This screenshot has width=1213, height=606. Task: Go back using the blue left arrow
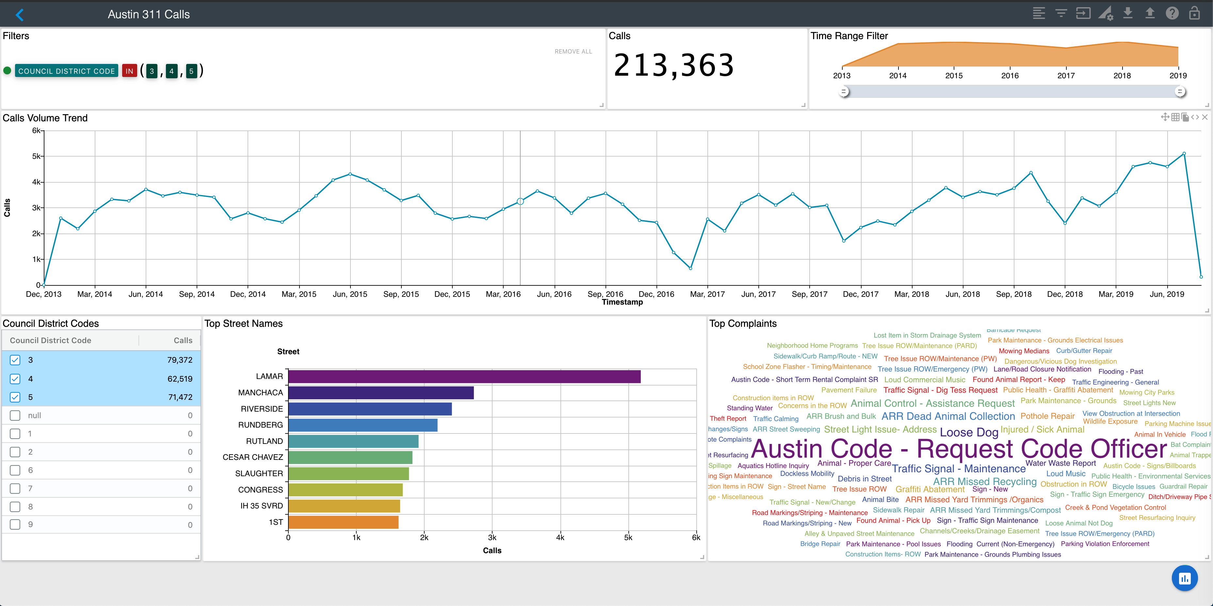[x=20, y=15]
